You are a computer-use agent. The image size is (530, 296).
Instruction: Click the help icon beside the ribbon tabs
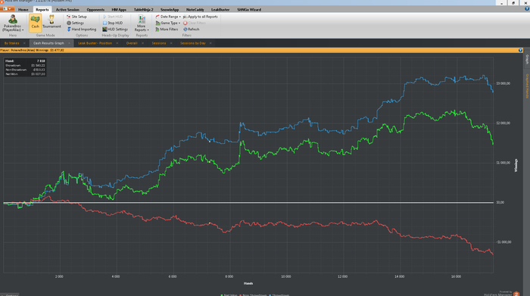(x=527, y=9)
